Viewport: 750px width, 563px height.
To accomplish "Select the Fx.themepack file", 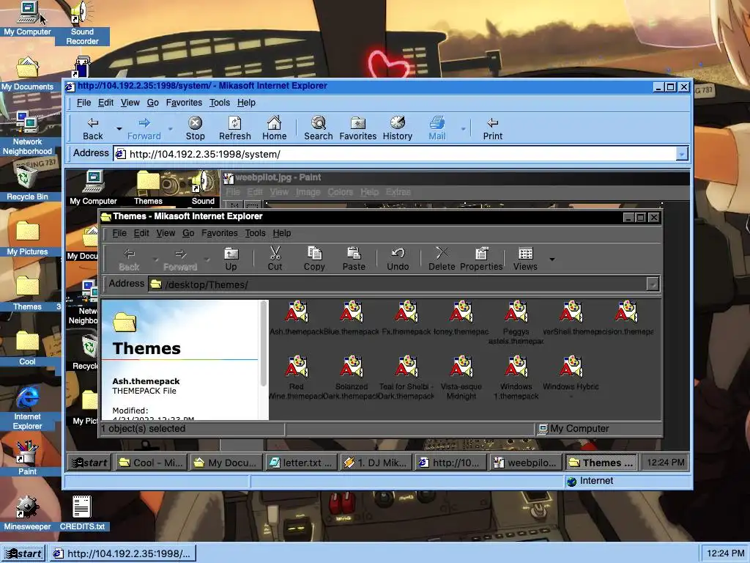I will pos(406,317).
